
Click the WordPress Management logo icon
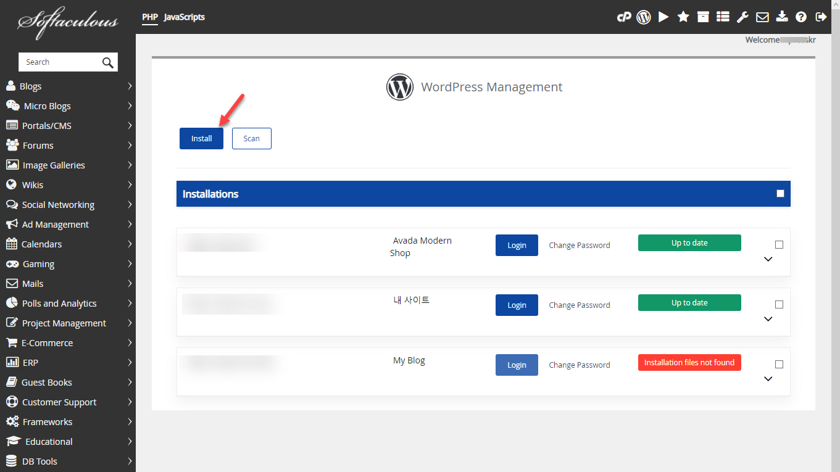[x=400, y=87]
